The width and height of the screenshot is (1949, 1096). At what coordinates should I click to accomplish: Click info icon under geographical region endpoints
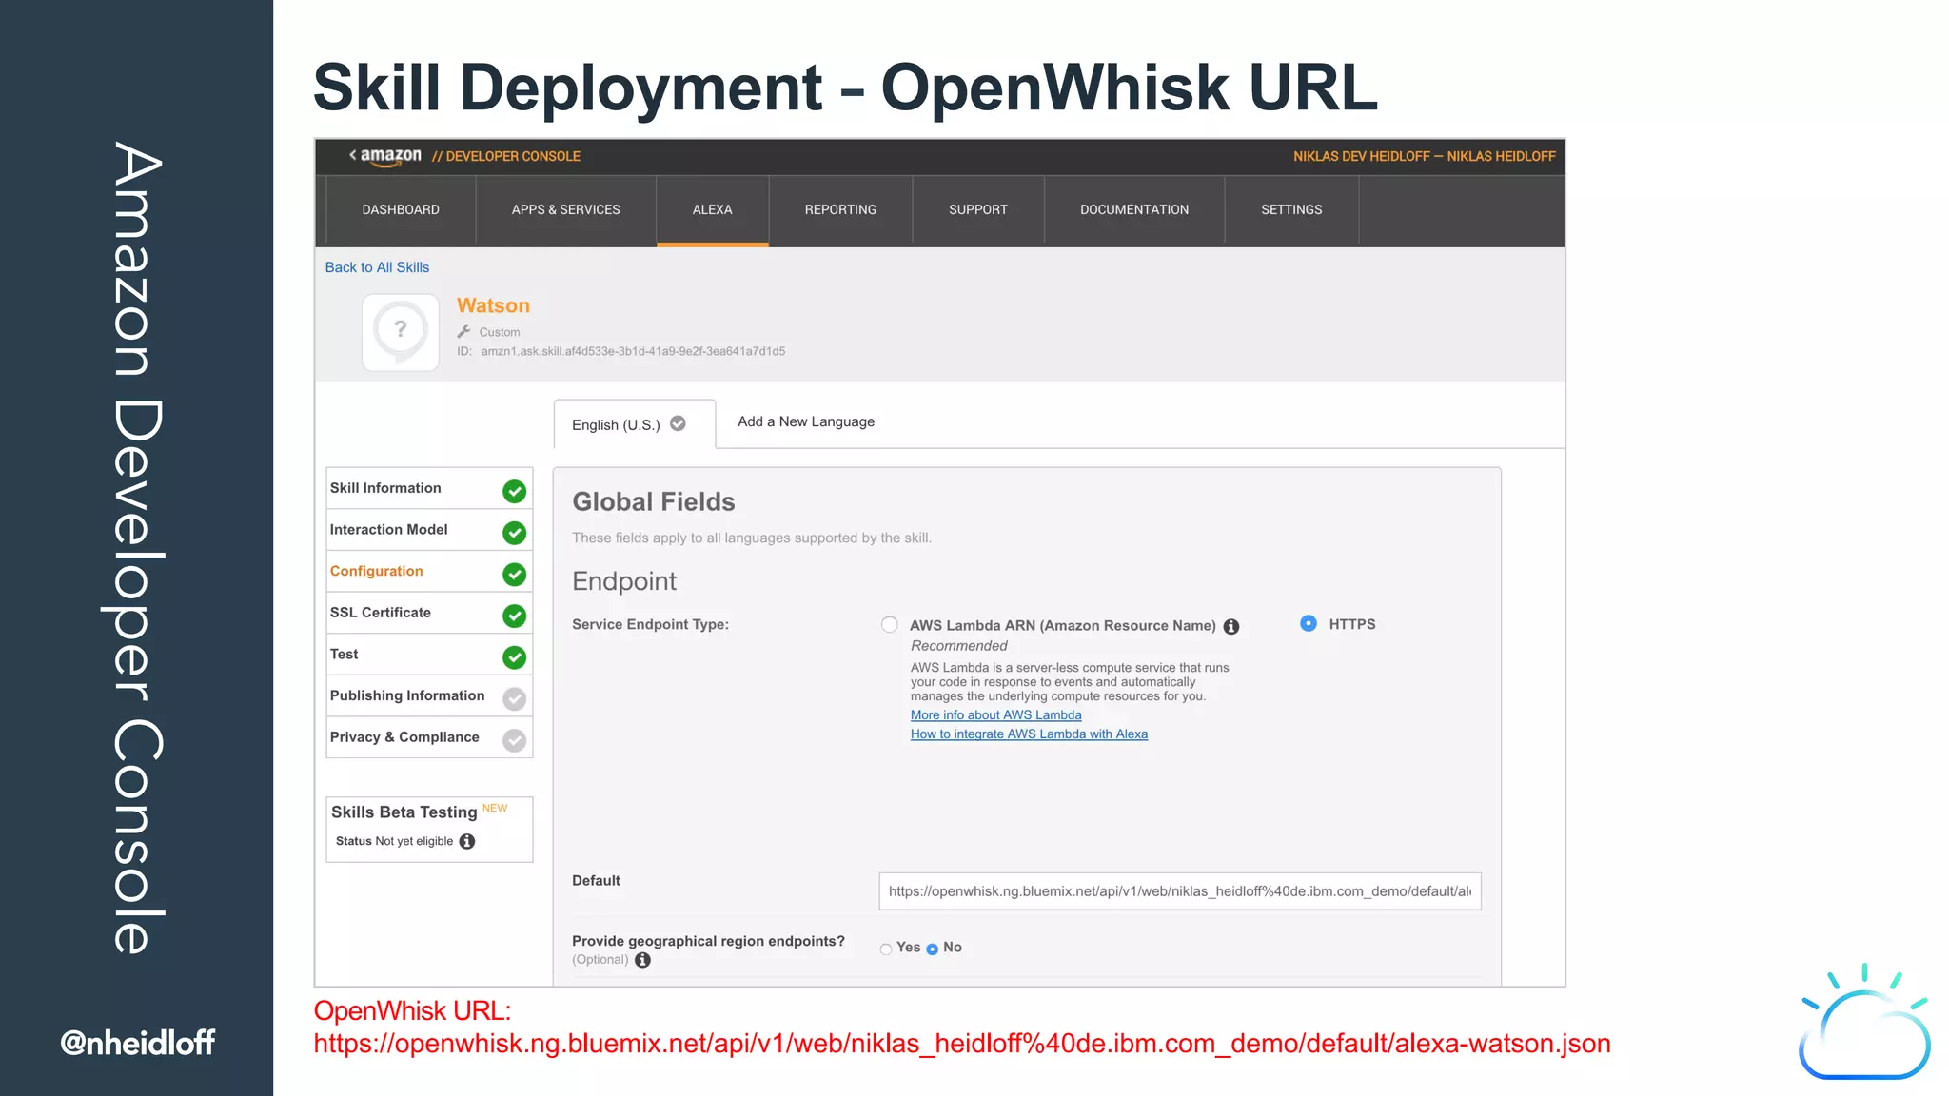pyautogui.click(x=643, y=960)
